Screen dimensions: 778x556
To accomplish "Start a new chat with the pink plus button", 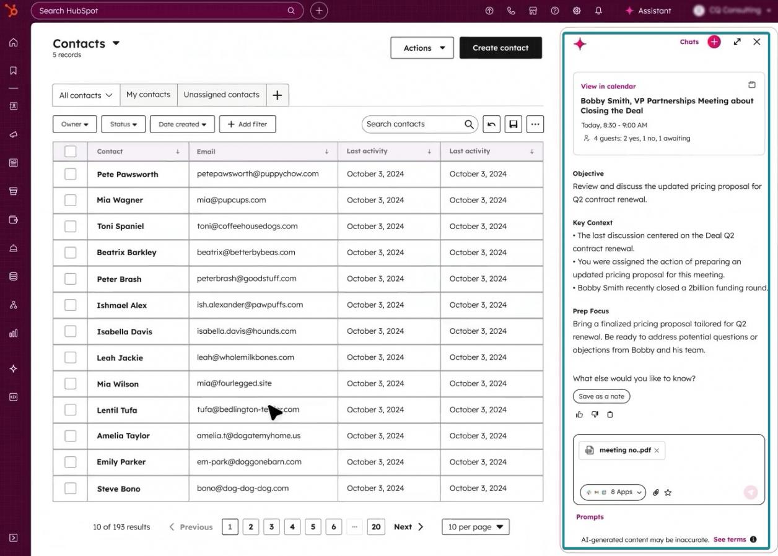I will (x=714, y=41).
